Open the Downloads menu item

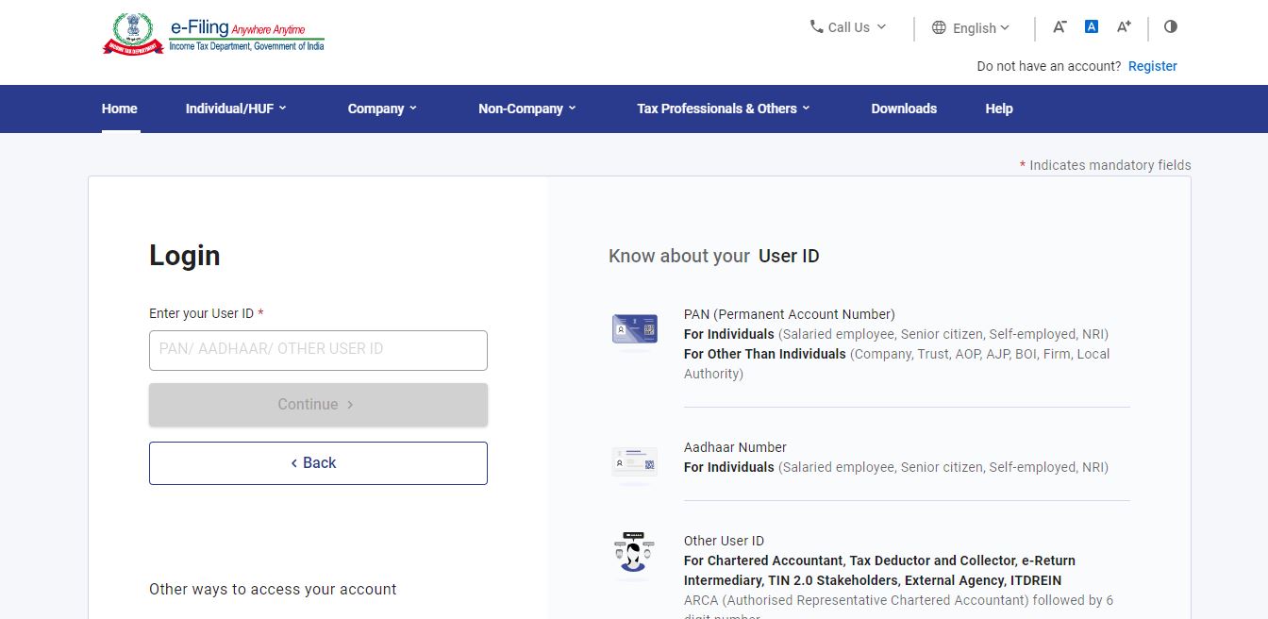point(904,109)
